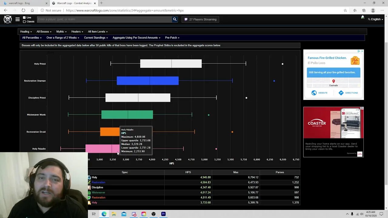
Task: Open the Druid Restoration link, 4,011.49 HPS
Action: point(99,198)
